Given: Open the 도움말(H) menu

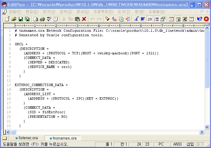Looking at the screenshot, I should click(157, 12).
